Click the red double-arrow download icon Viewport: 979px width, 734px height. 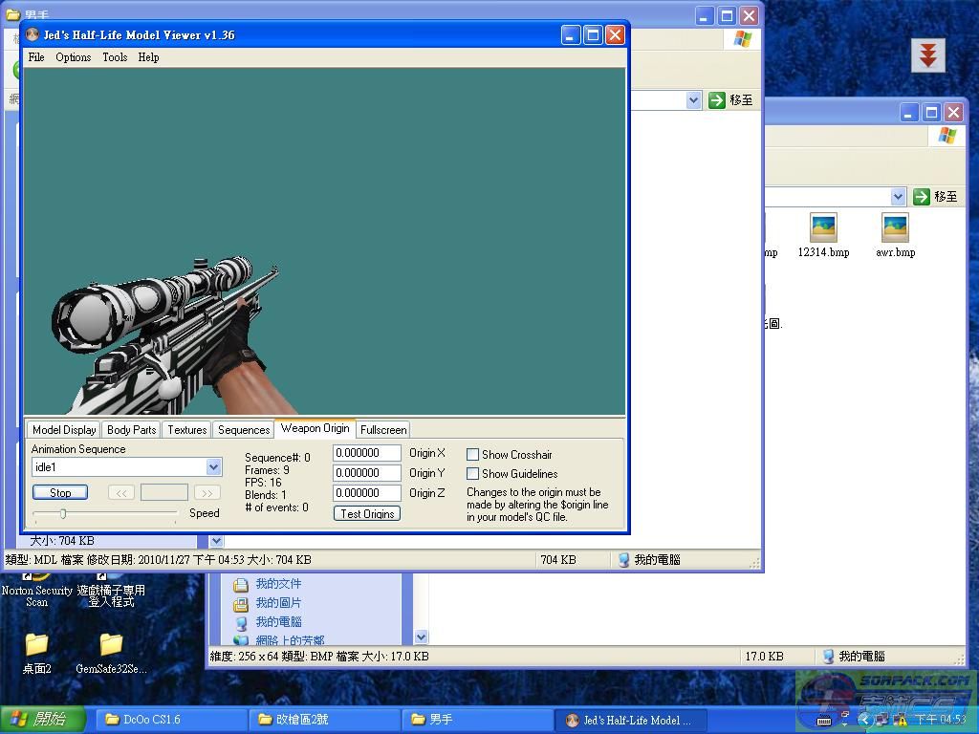[x=926, y=55]
